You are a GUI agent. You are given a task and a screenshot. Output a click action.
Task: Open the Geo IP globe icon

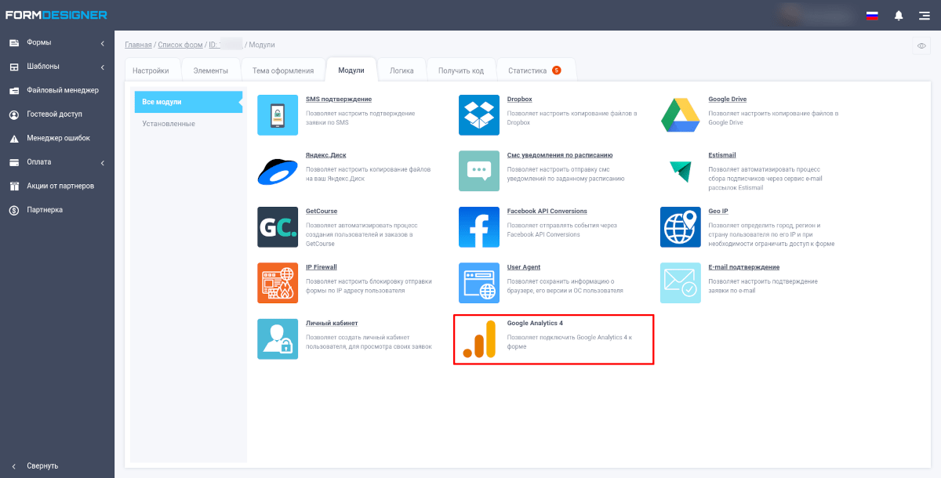[x=680, y=227]
